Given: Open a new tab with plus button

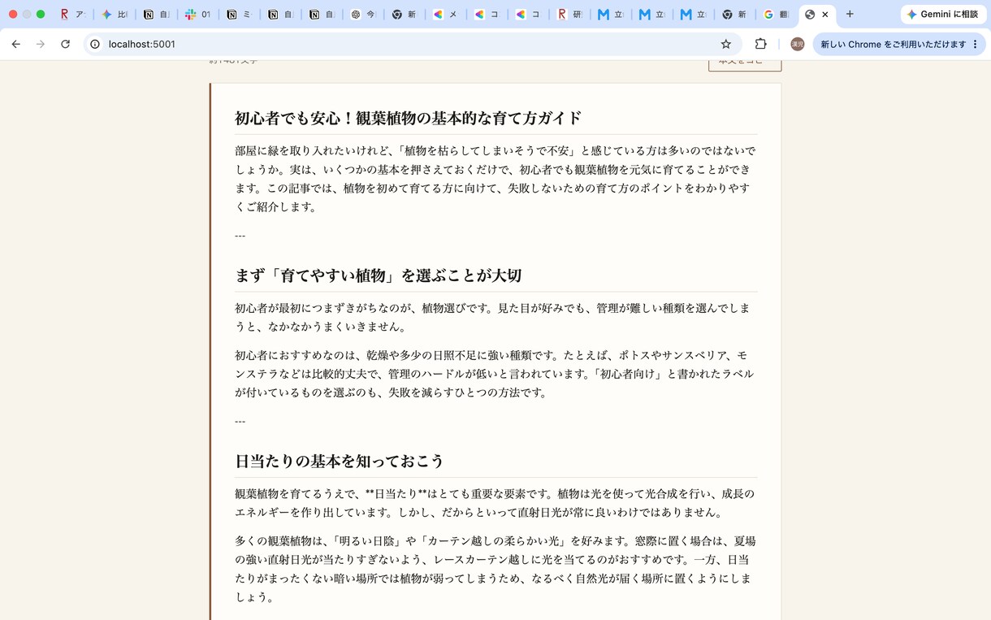Looking at the screenshot, I should coord(850,14).
